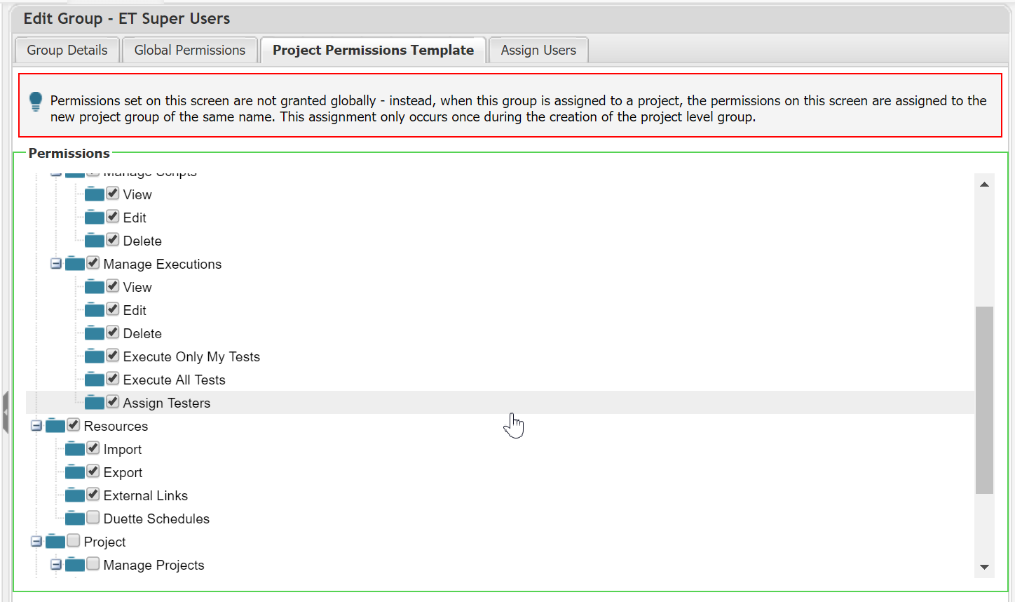The width and height of the screenshot is (1015, 602).
Task: Click the permissions list scrollbar thumb
Action: point(984,400)
